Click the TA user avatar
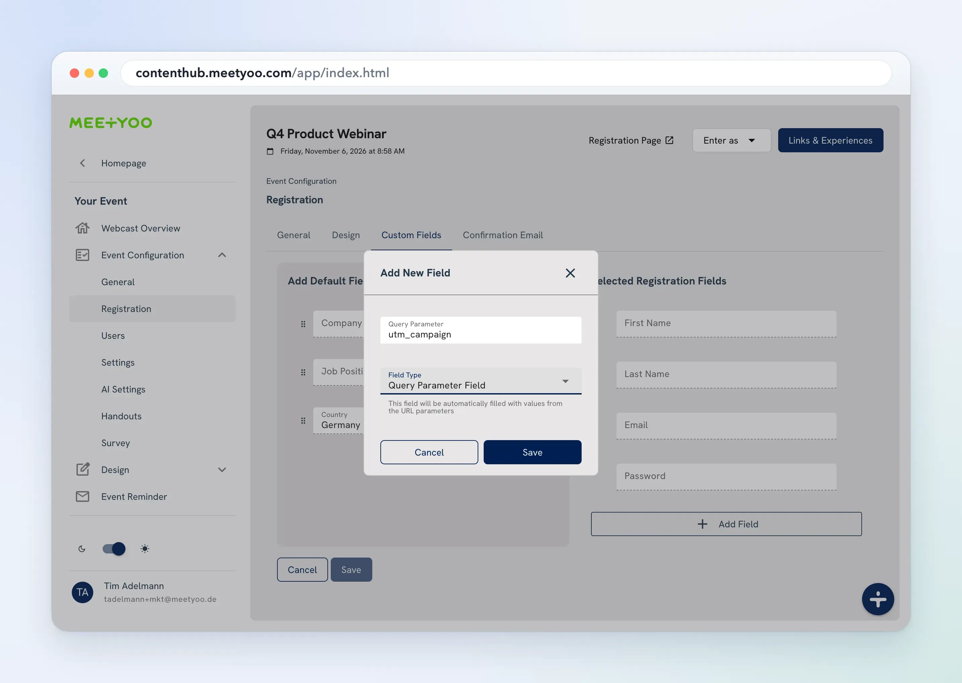962x683 pixels. [x=83, y=592]
